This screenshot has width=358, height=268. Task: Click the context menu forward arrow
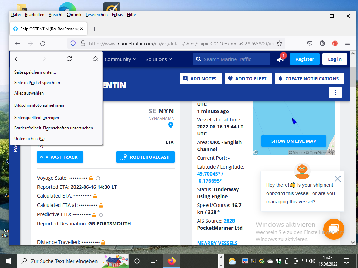43,59
